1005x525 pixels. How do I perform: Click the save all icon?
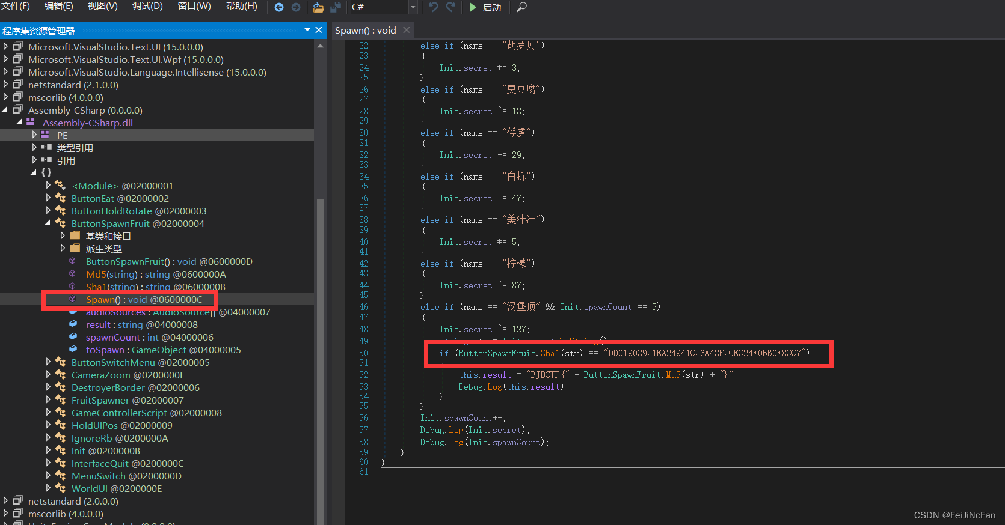point(336,7)
